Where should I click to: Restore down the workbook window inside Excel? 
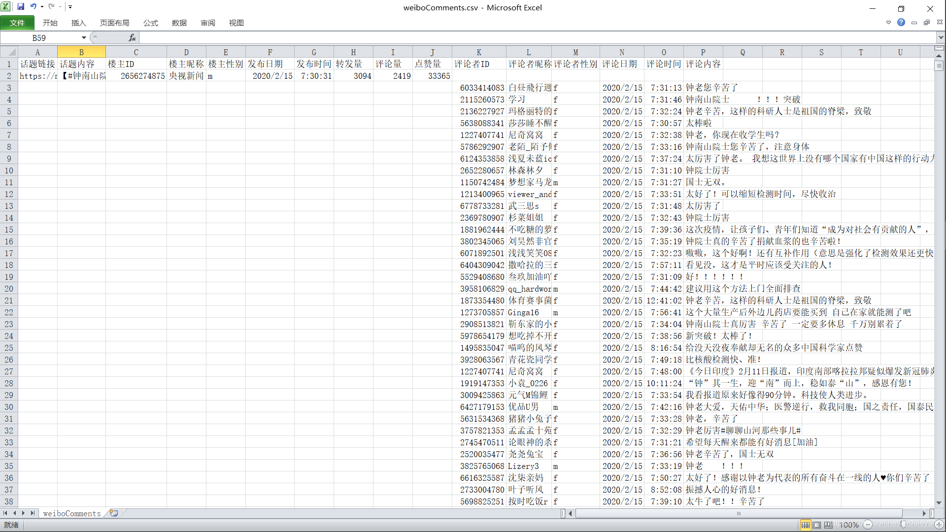(x=927, y=22)
